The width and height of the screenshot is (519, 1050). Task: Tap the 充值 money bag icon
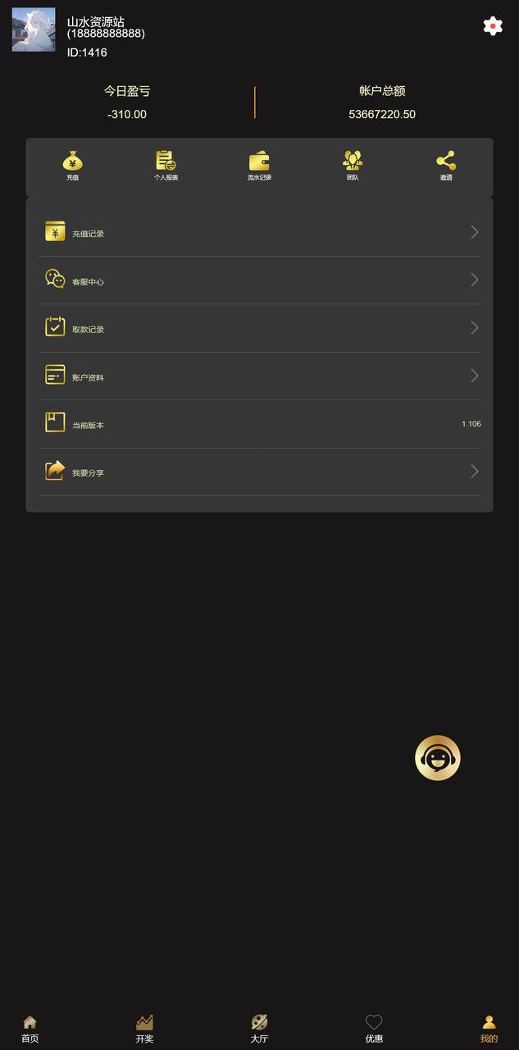73,160
